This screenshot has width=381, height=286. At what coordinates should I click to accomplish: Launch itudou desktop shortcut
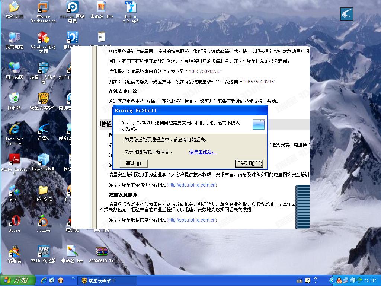tap(43, 224)
